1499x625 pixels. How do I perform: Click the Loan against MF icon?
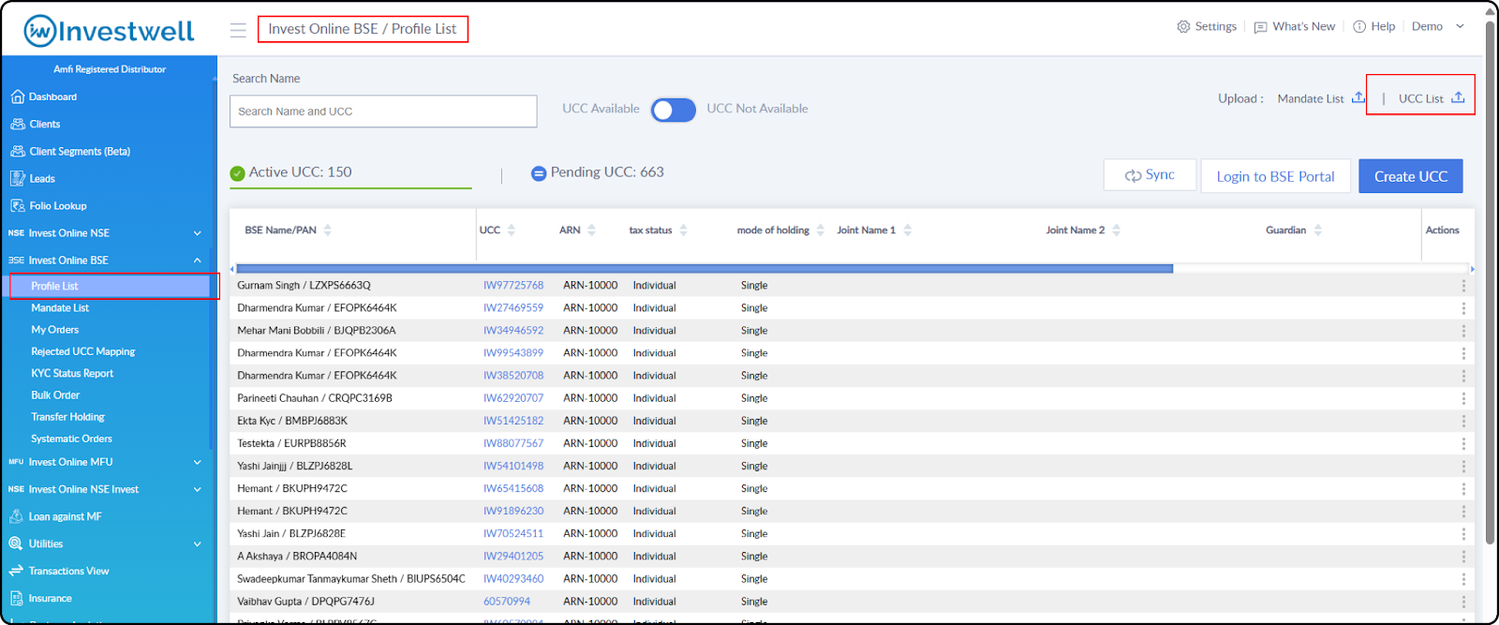click(17, 516)
